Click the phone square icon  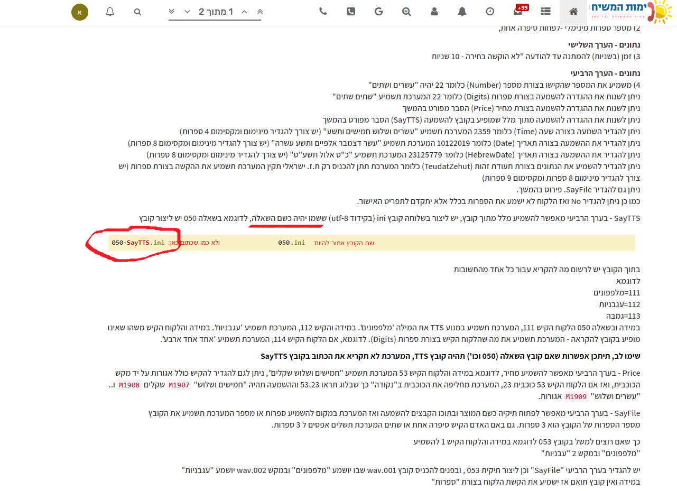click(351, 12)
